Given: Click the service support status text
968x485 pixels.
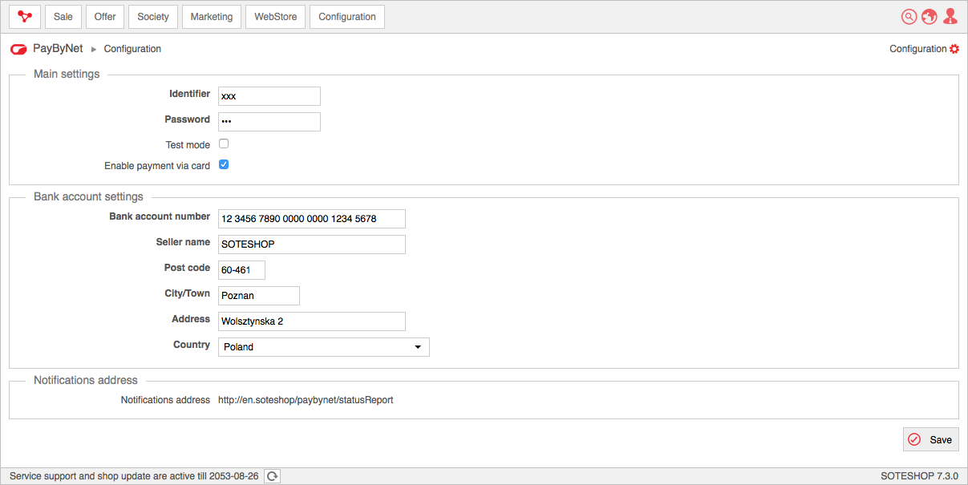Looking at the screenshot, I should (x=134, y=476).
